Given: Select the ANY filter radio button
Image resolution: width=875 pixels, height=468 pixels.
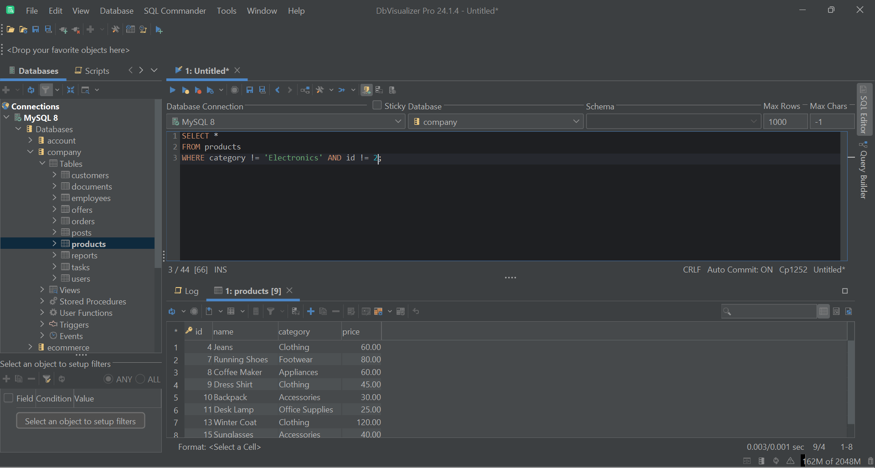Looking at the screenshot, I should pos(108,379).
